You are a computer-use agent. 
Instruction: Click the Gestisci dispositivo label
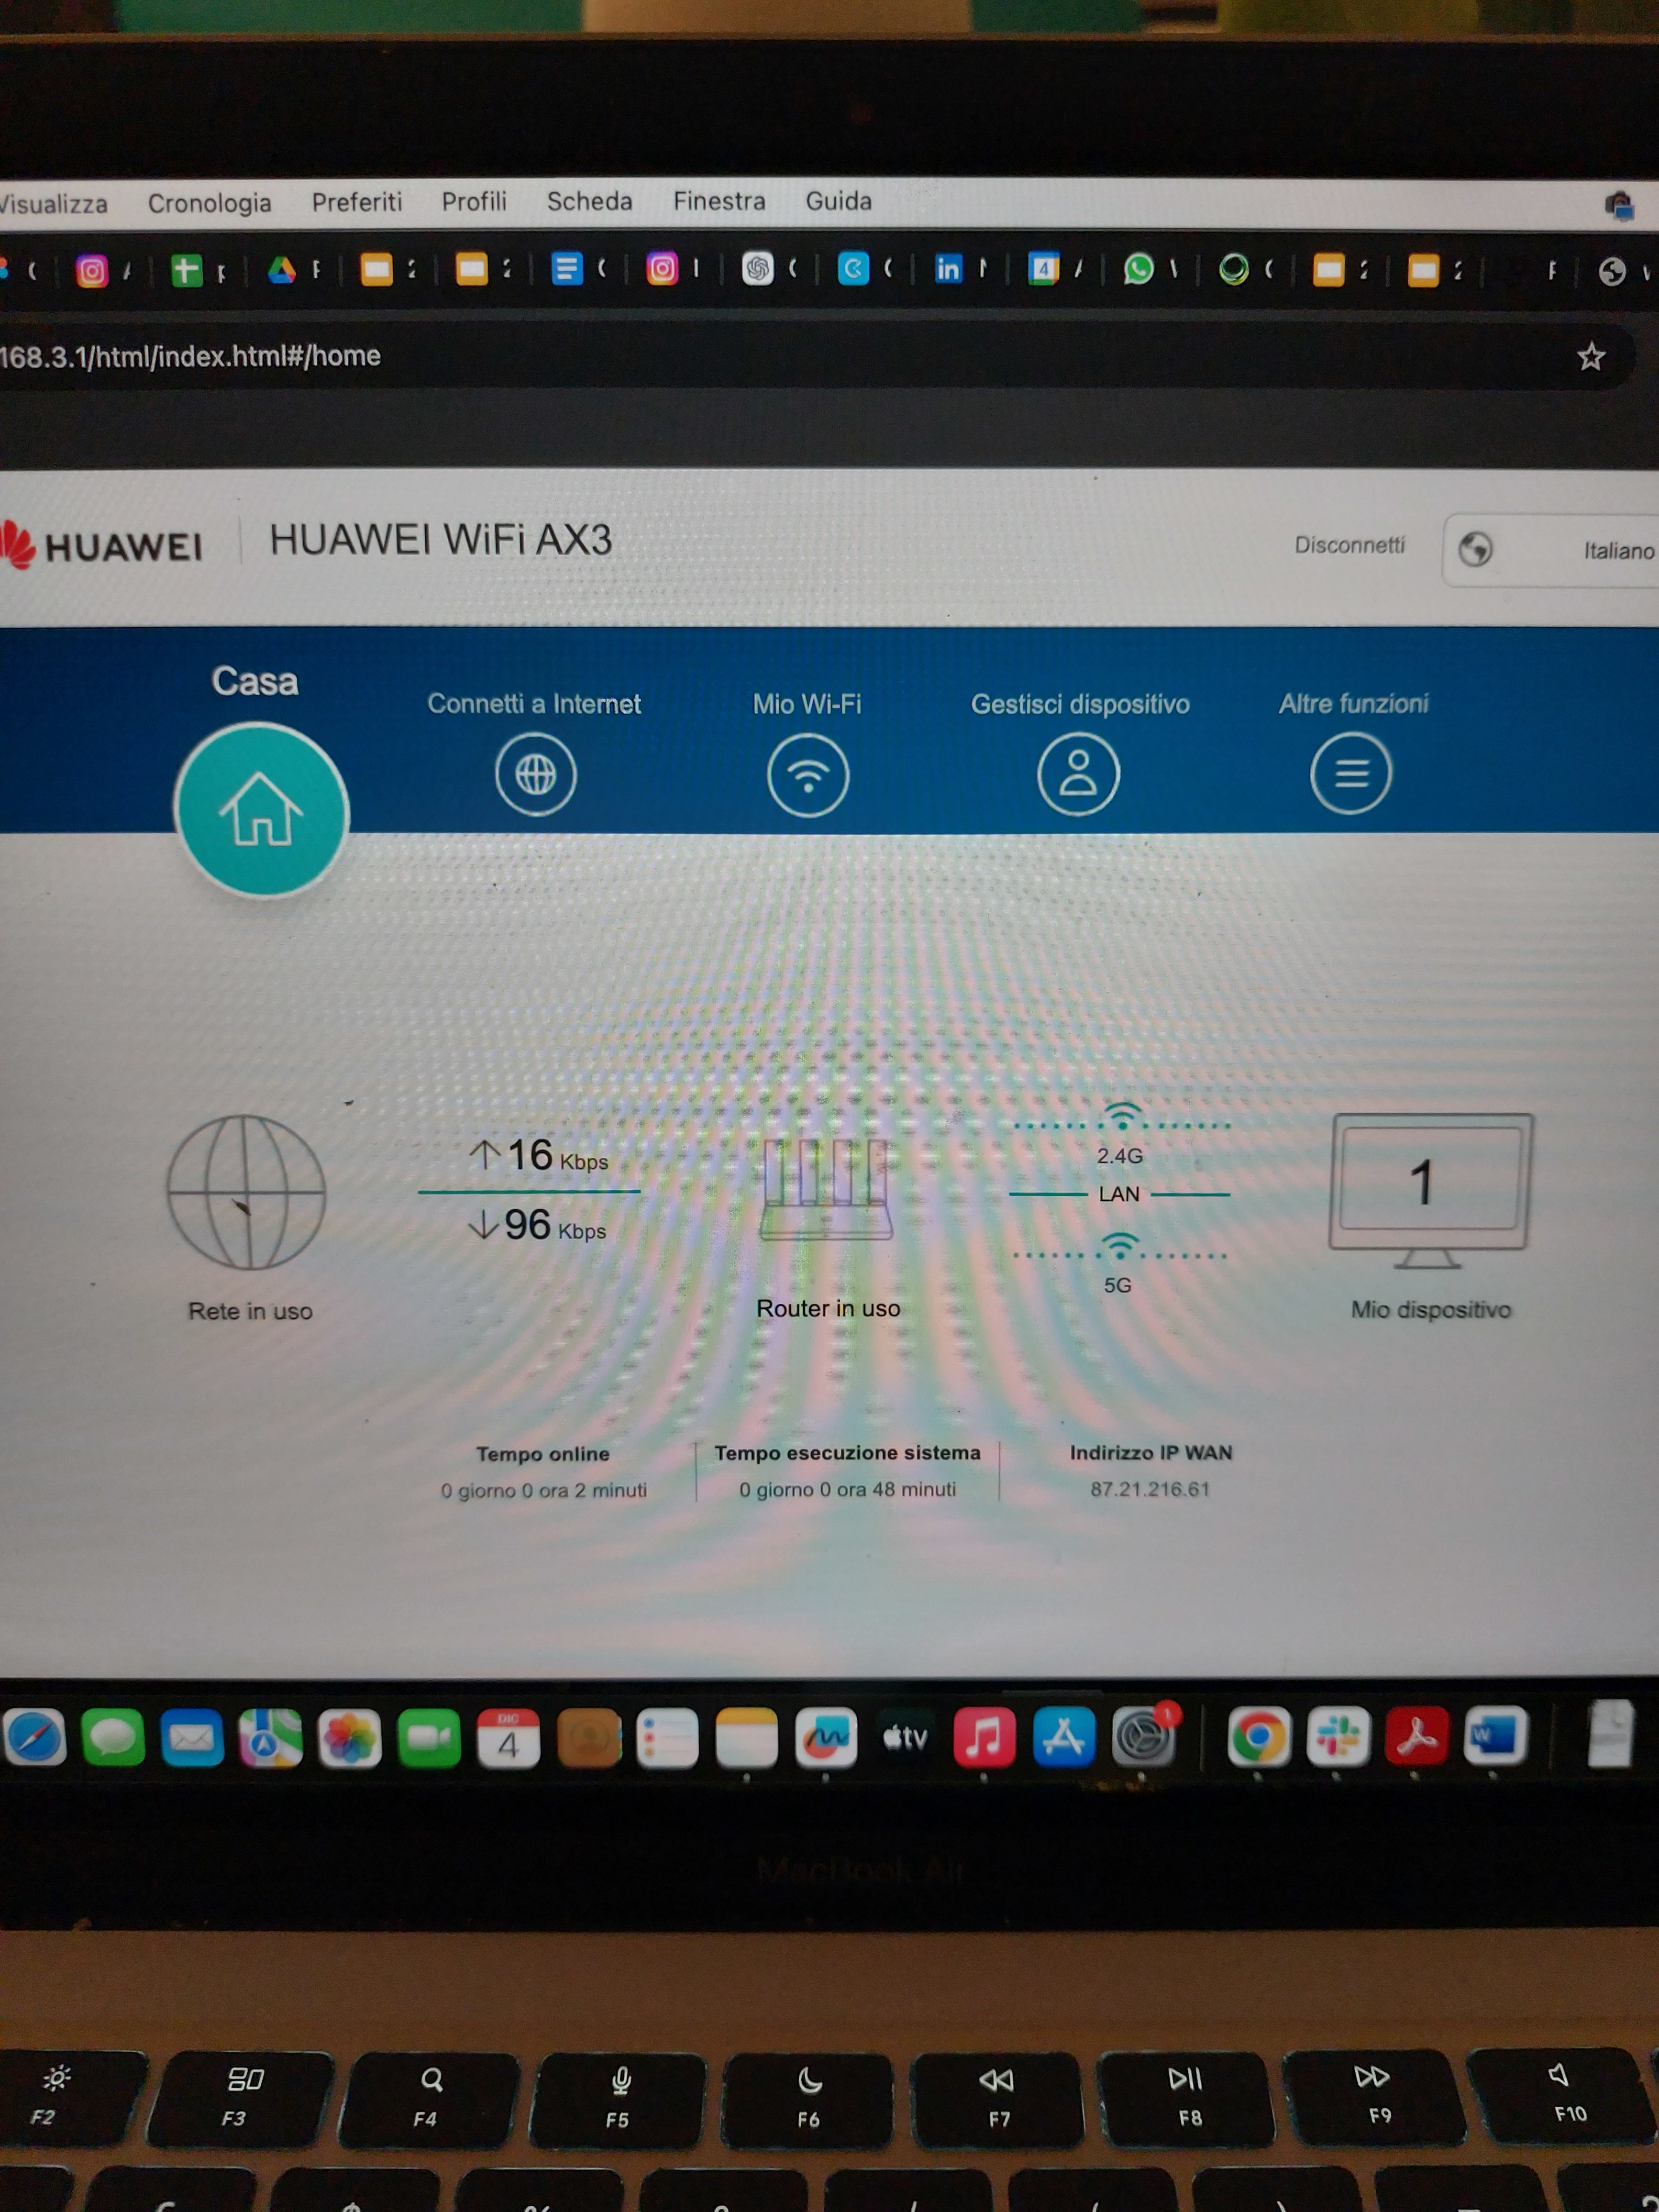[1080, 704]
